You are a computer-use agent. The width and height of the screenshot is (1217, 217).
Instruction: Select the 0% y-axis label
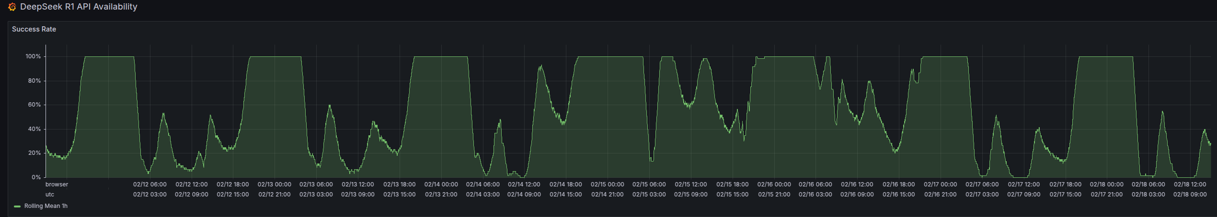pos(36,177)
